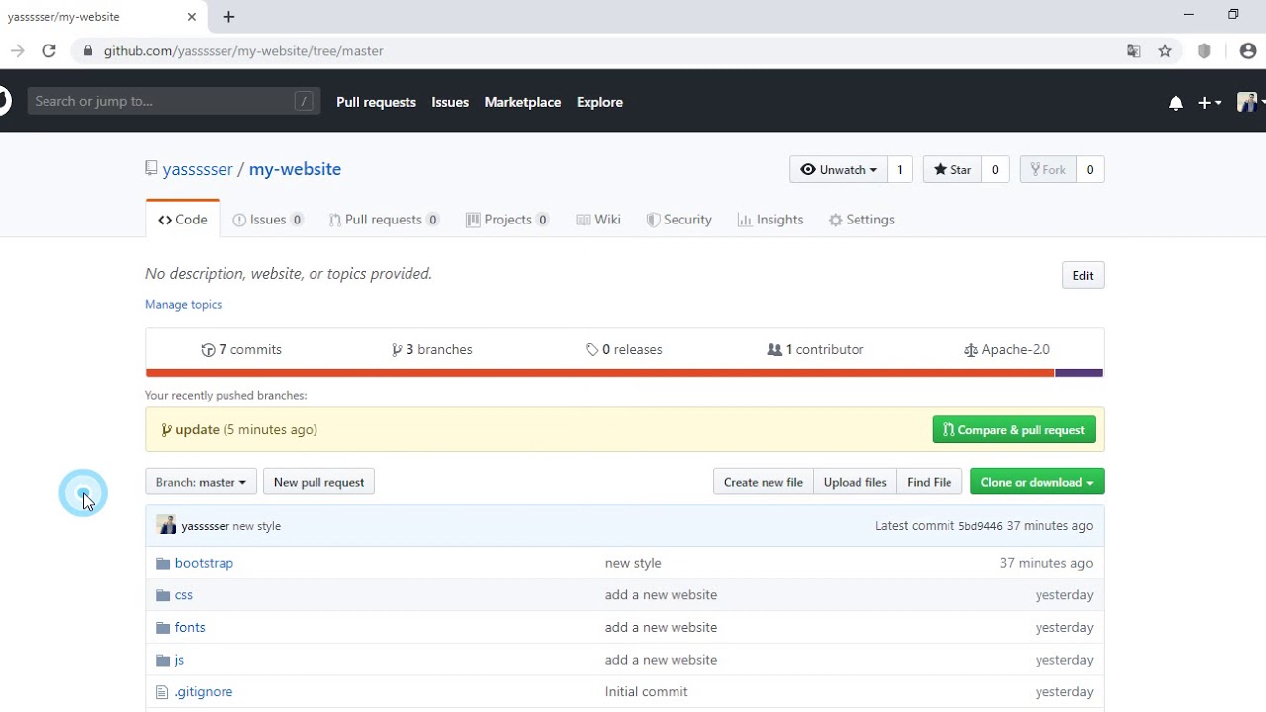This screenshot has height=712, width=1266.
Task: Open the Brave shield extension icon
Action: (1204, 51)
